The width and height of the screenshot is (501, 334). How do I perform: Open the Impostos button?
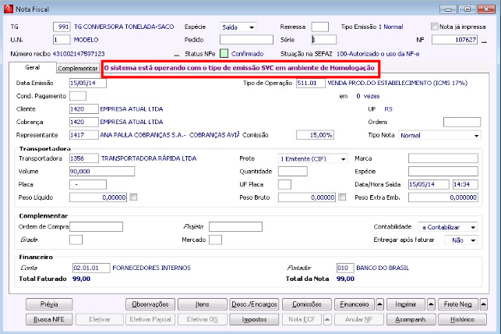point(254,319)
